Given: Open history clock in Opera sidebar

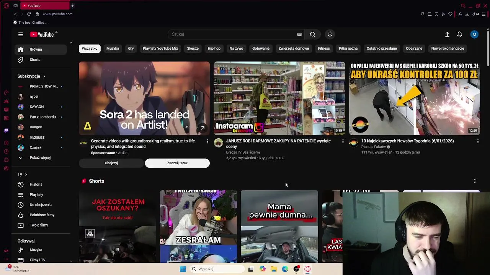Looking at the screenshot, I should pyautogui.click(x=6, y=152).
